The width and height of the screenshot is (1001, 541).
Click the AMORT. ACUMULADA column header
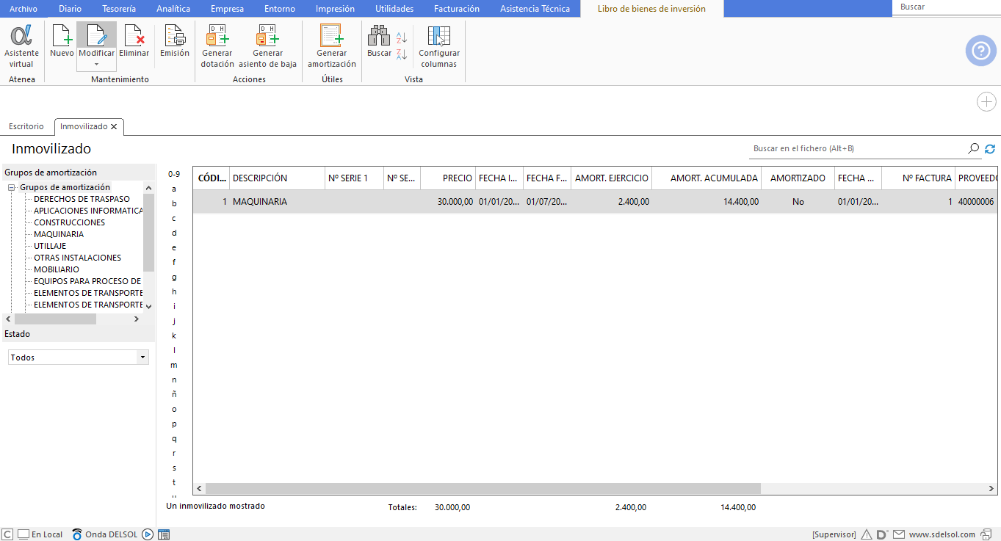pyautogui.click(x=706, y=178)
